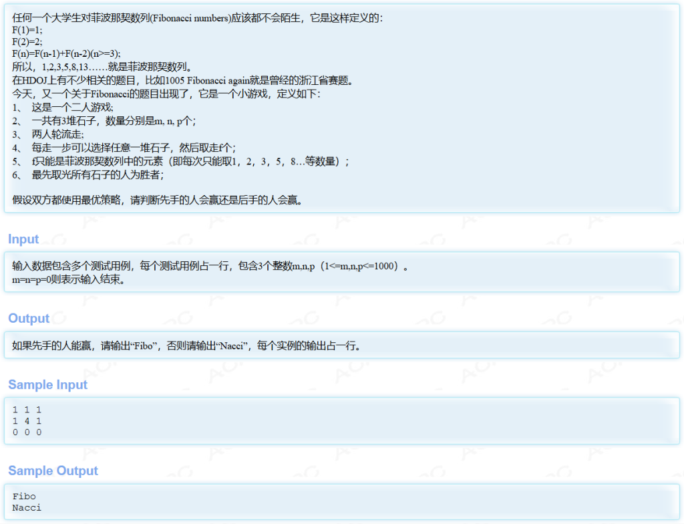684x524 pixels.
Task: Click the F(n)=F(n-1)+F(n-2) recurrence line
Action: 66,54
